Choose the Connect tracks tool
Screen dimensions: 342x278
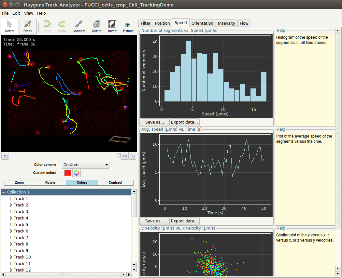click(79, 26)
